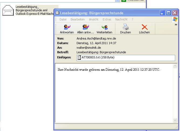Click the window title Lesebestätigung: Bürgersprechstunde
Image resolution: width=180 pixels, height=131 pixels.
[x=92, y=13]
